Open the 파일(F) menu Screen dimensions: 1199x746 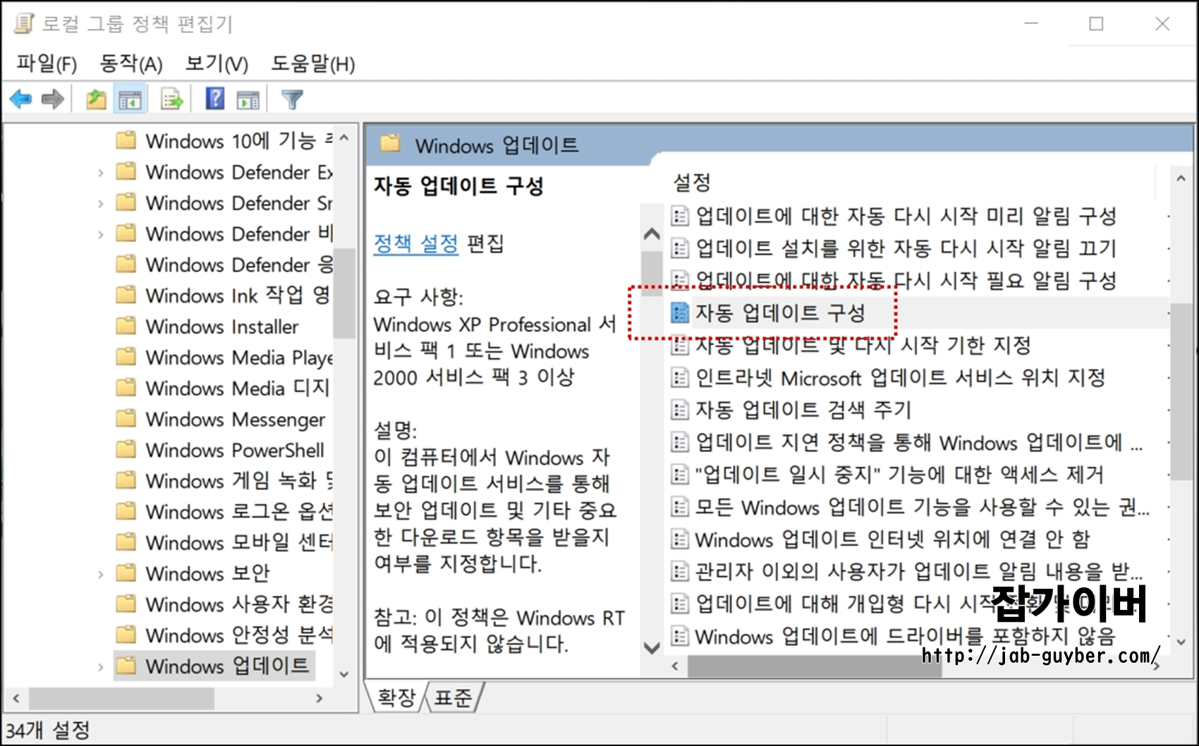(x=47, y=64)
